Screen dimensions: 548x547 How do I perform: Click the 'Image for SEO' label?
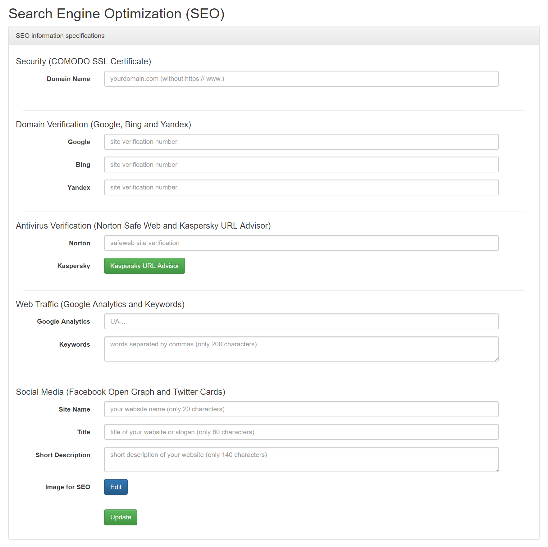tap(68, 487)
